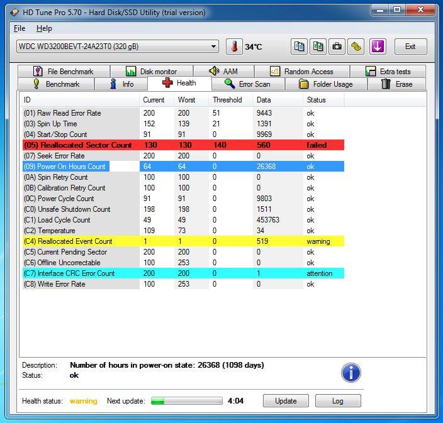The width and height of the screenshot is (443, 423).
Task: Select the (C2) Temperature row
Action: [183, 231]
